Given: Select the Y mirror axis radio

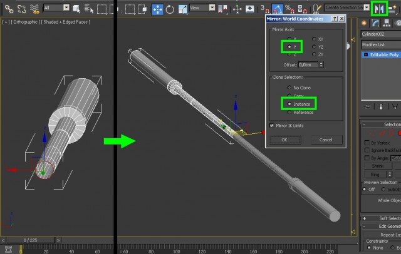Looking at the screenshot, I should [x=289, y=47].
